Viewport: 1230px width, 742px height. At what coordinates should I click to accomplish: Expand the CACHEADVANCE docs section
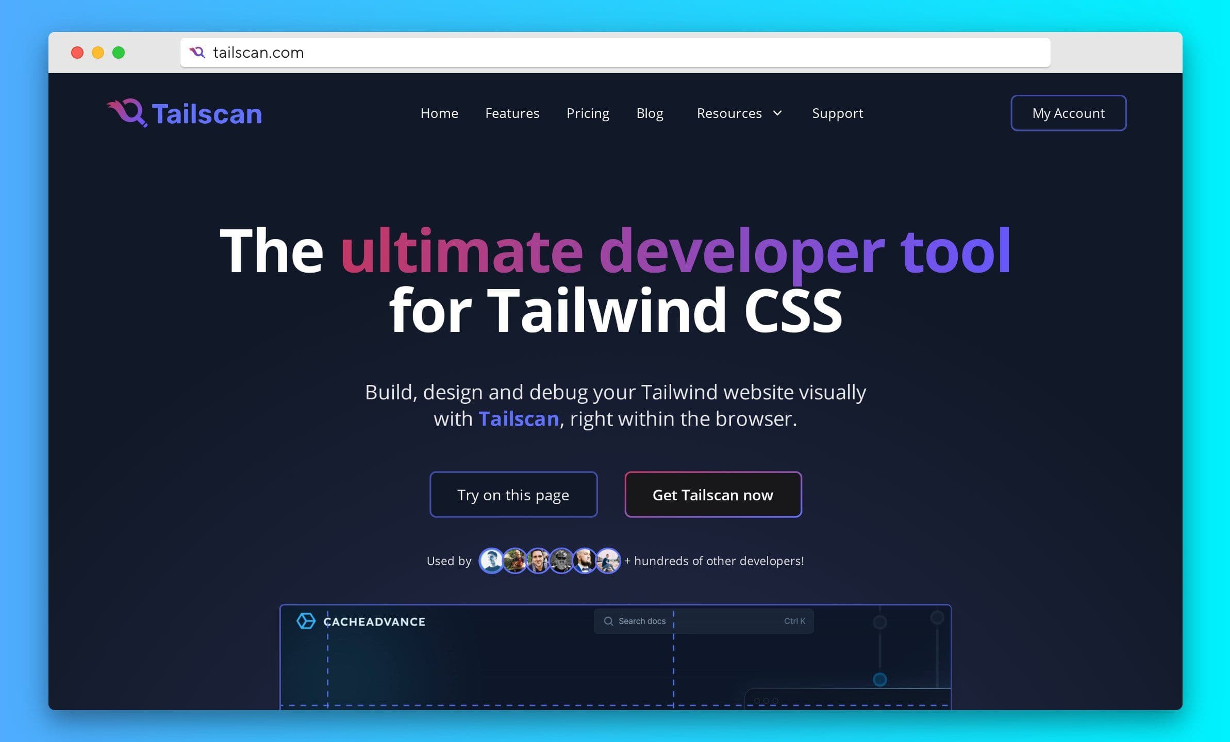(362, 621)
